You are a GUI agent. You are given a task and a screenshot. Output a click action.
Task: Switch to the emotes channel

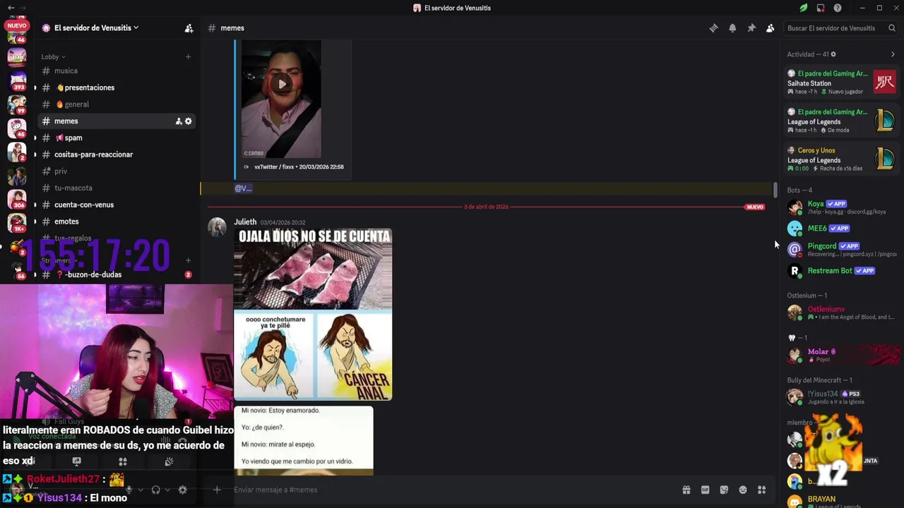tap(117, 222)
